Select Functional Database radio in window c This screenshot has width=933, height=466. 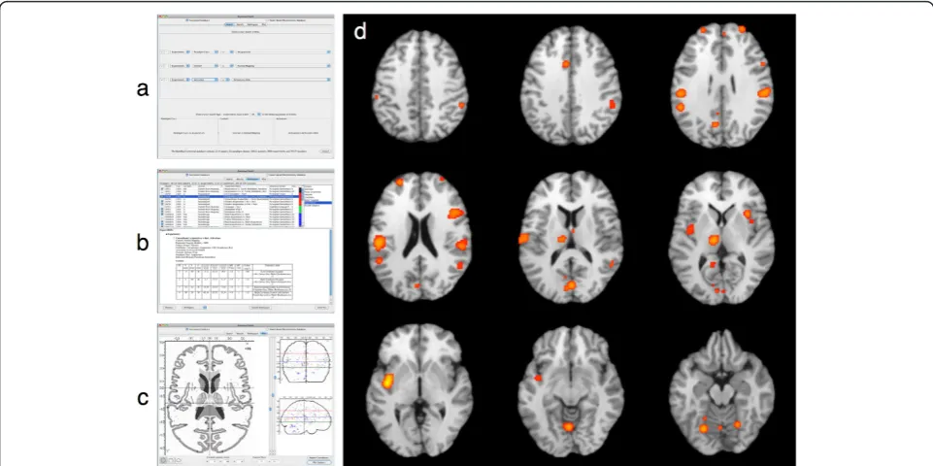pos(186,329)
